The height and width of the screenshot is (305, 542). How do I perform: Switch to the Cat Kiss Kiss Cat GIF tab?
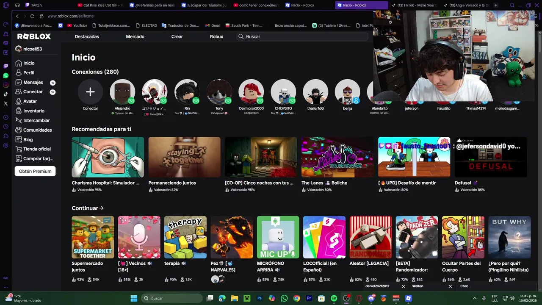pos(100,5)
